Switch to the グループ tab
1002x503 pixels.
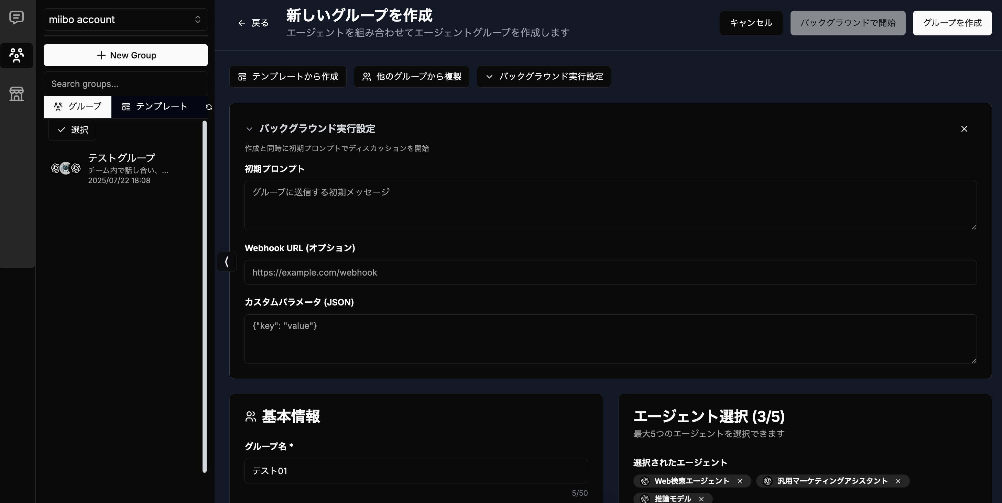click(77, 107)
